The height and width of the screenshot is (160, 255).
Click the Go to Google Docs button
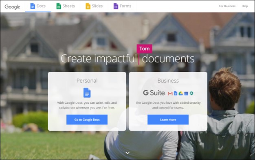(87, 119)
